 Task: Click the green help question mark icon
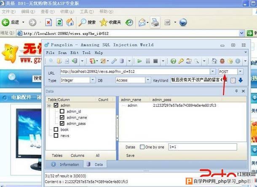coord(173,61)
